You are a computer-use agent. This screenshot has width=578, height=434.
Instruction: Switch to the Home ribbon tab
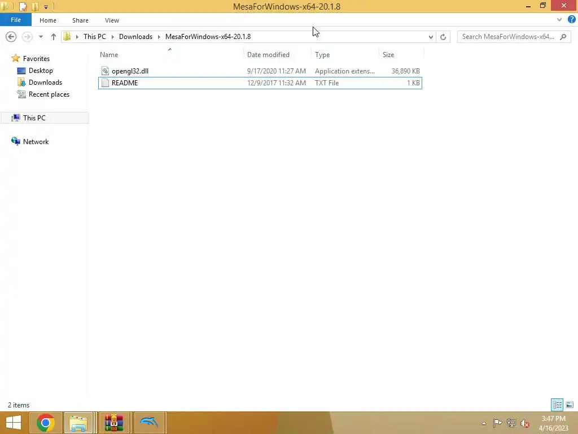tap(48, 20)
